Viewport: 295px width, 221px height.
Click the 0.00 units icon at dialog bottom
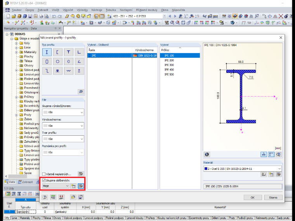[x=53, y=197]
